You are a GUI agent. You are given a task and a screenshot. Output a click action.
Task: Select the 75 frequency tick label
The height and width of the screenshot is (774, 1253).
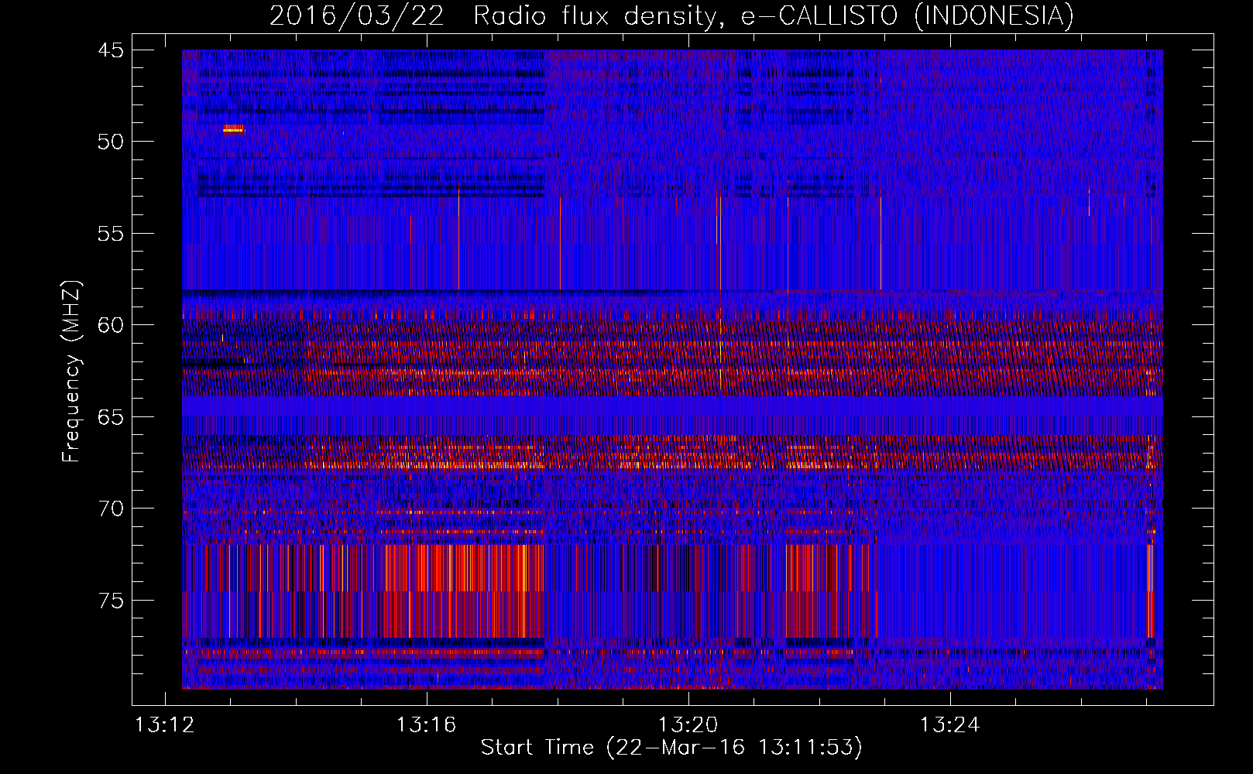pyautogui.click(x=110, y=601)
